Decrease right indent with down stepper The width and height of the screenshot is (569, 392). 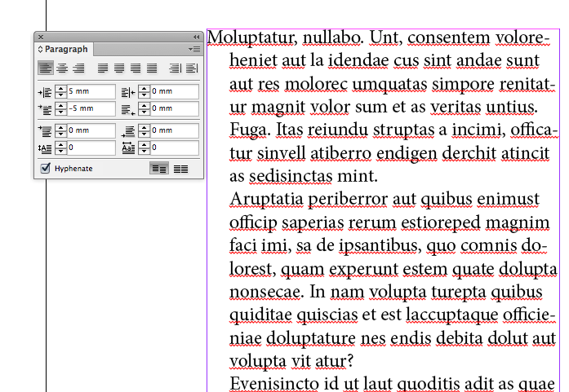(144, 95)
